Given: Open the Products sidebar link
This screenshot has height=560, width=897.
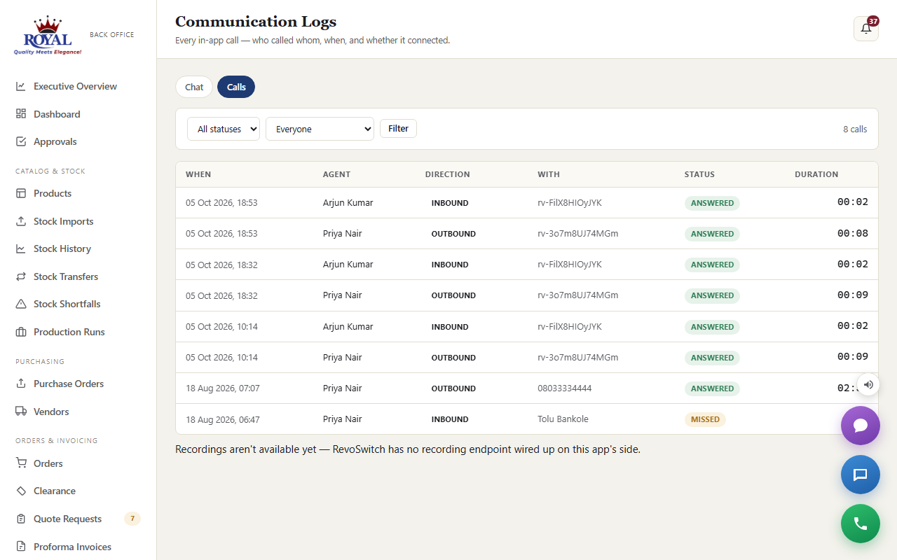Looking at the screenshot, I should point(53,193).
